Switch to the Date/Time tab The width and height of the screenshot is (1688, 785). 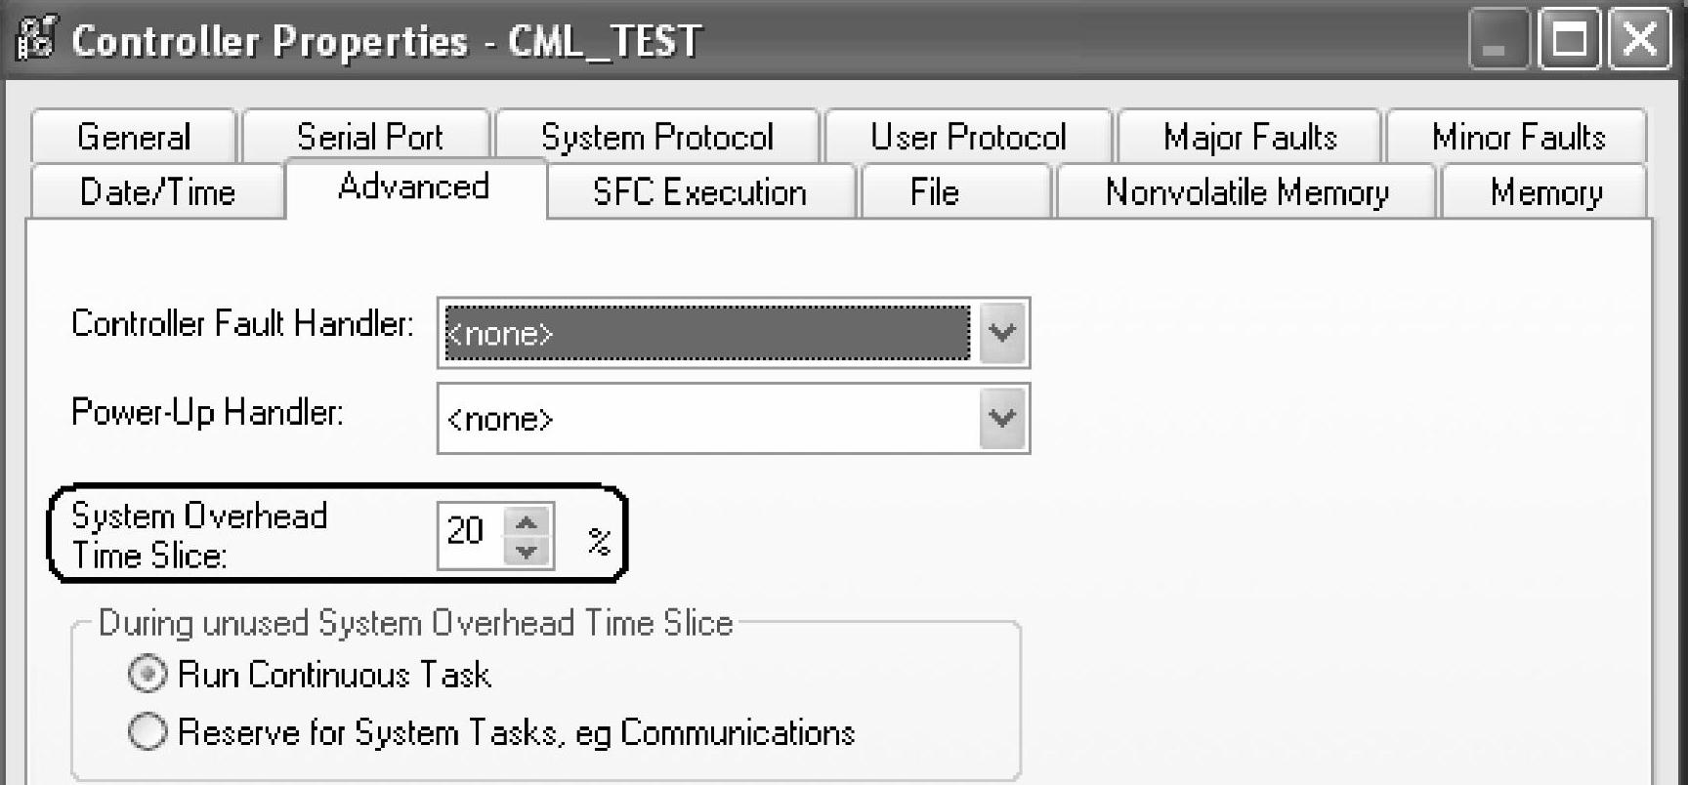(157, 192)
